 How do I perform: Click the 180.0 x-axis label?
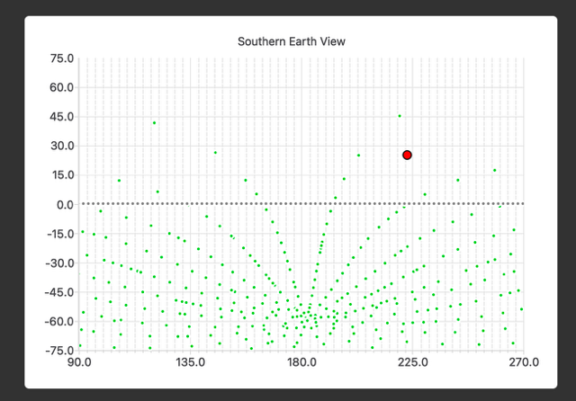click(x=301, y=363)
